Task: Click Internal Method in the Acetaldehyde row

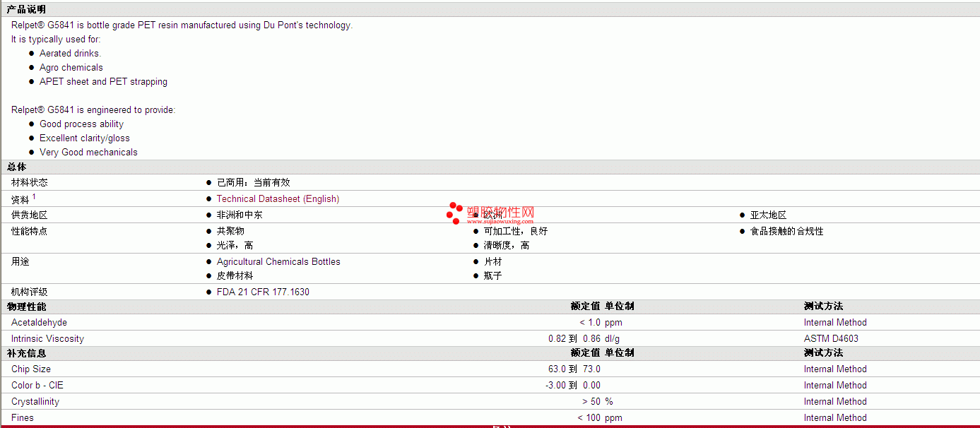Action: [x=835, y=323]
